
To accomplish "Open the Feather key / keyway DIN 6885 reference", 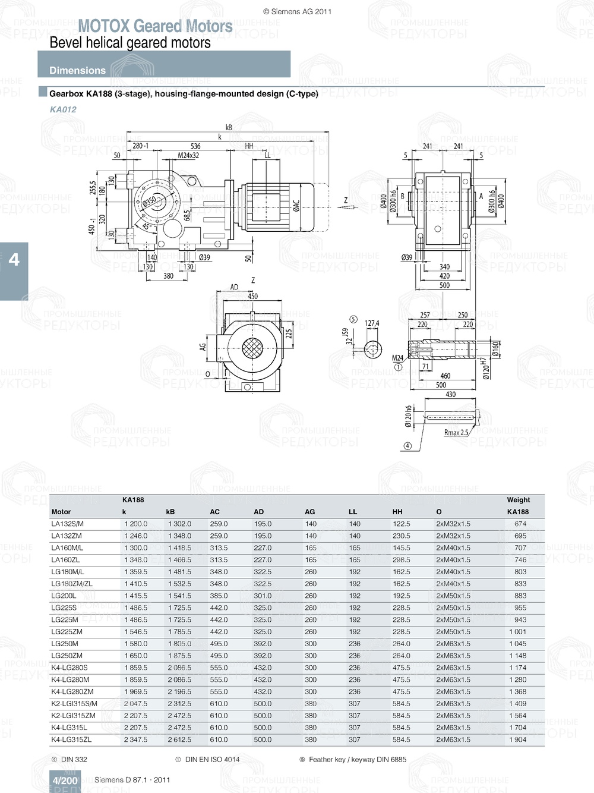I will (x=356, y=759).
